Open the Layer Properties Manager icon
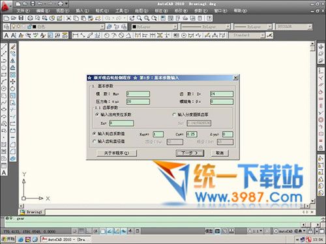Image resolution: width=326 pixels, height=244 pixels. pyautogui.click(x=7, y=27)
